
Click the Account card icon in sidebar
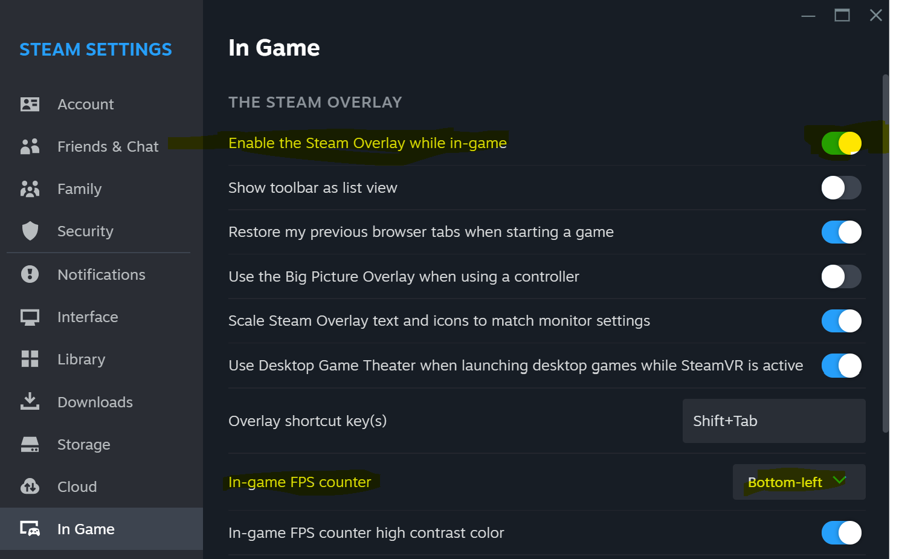click(30, 104)
